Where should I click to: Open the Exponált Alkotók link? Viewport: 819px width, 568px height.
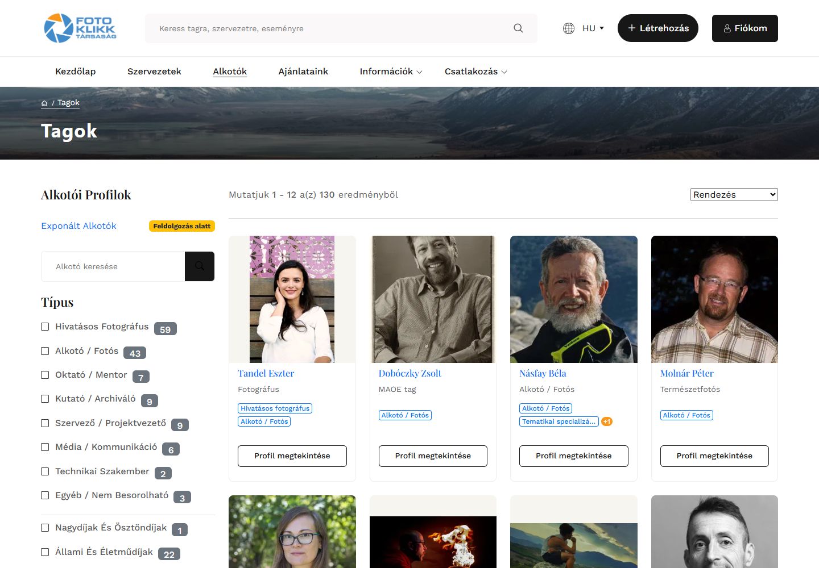78,226
